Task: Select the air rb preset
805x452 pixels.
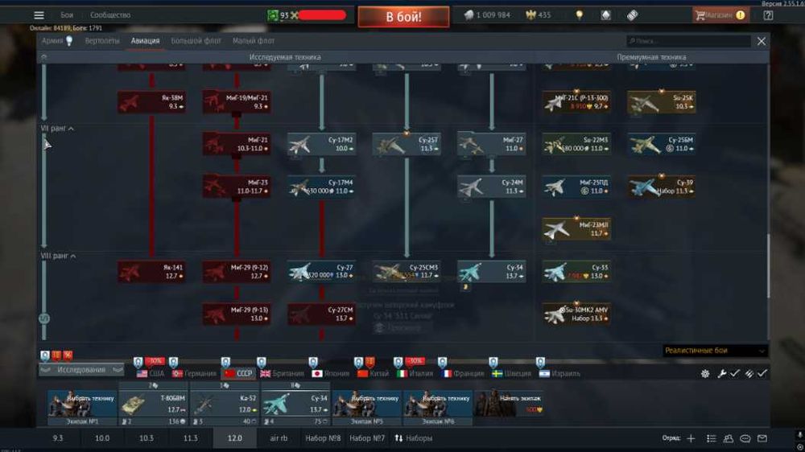Action: pos(279,438)
